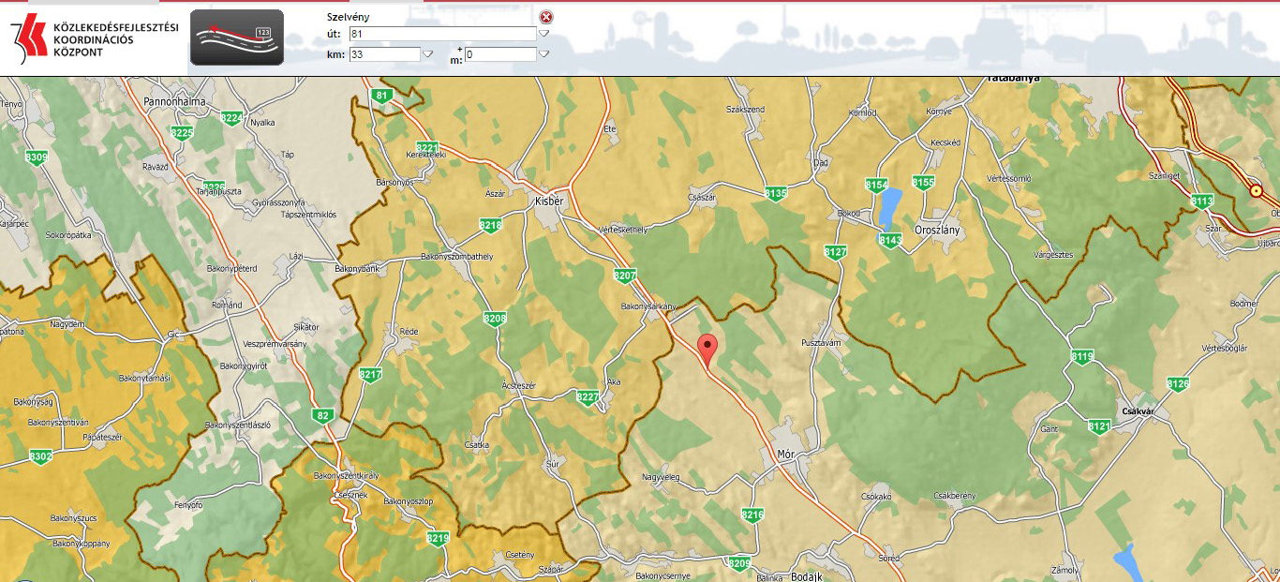The height and width of the screenshot is (582, 1280).
Task: Click the Kisbér town label
Action: (547, 201)
